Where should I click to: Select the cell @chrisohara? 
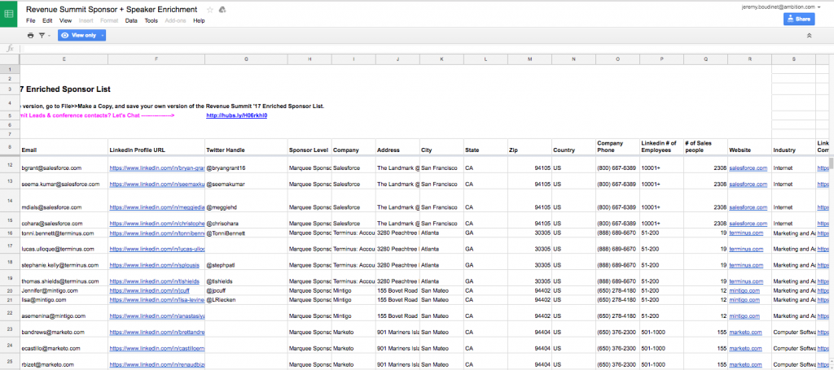pyautogui.click(x=246, y=222)
